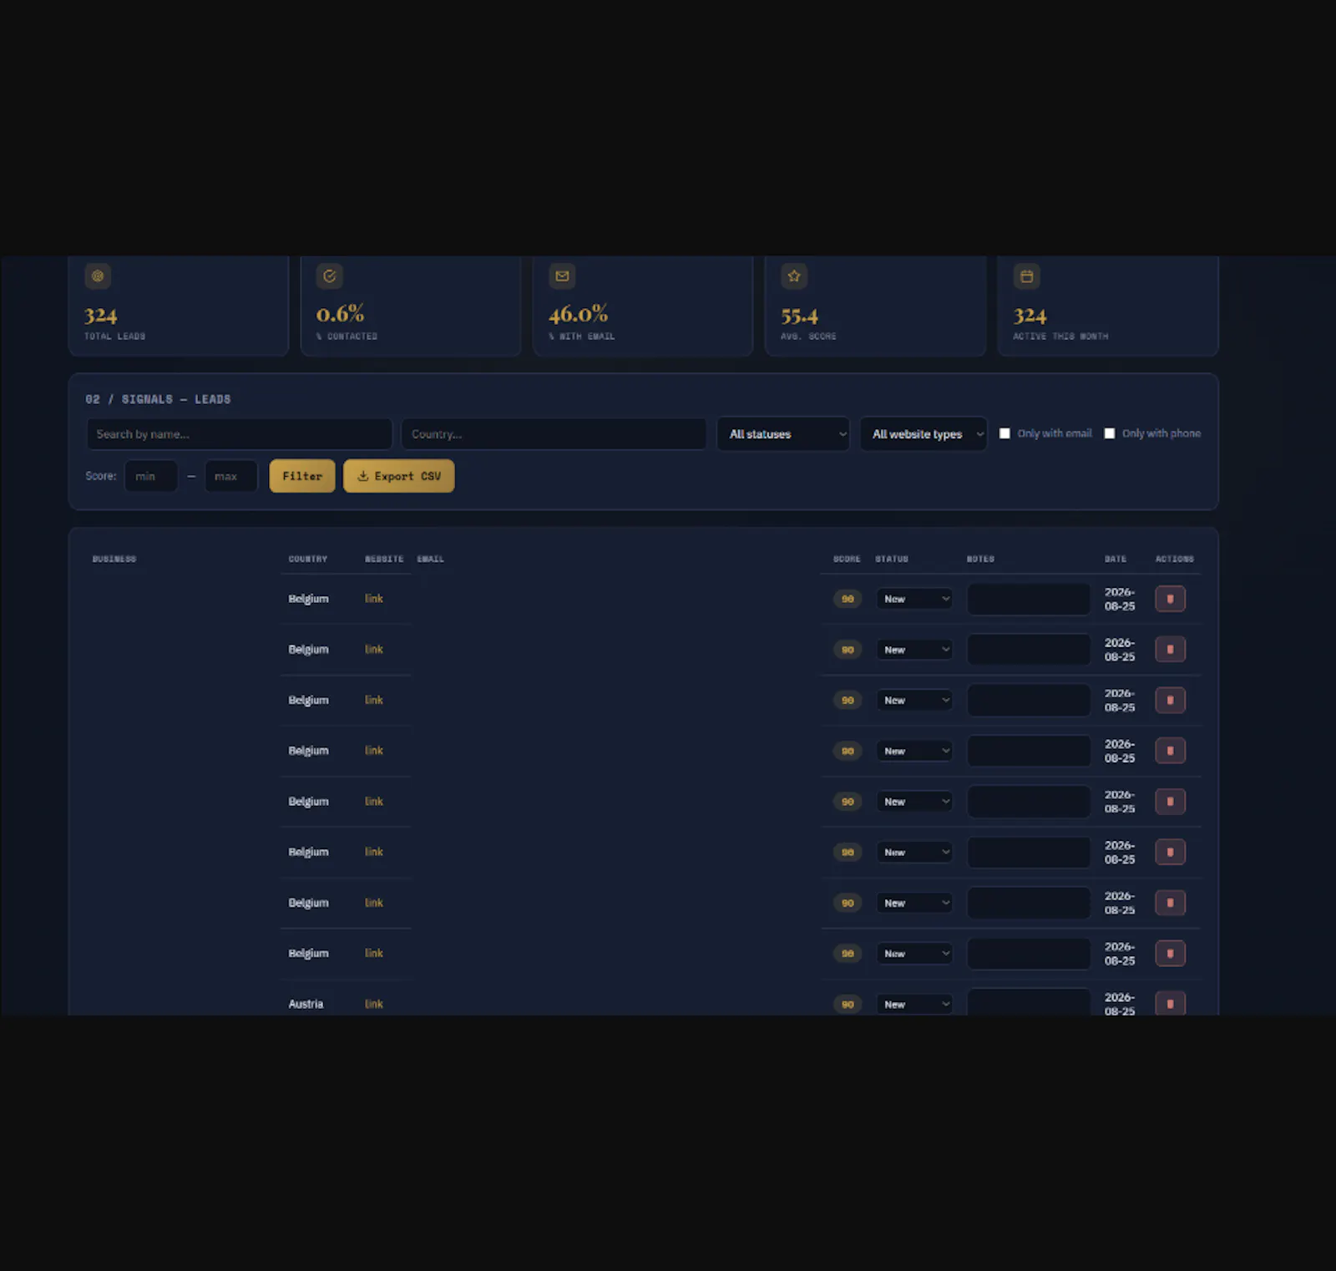Click the Score: label

100,476
